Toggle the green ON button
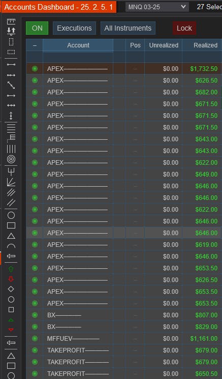This screenshot has height=379, width=222. [37, 28]
